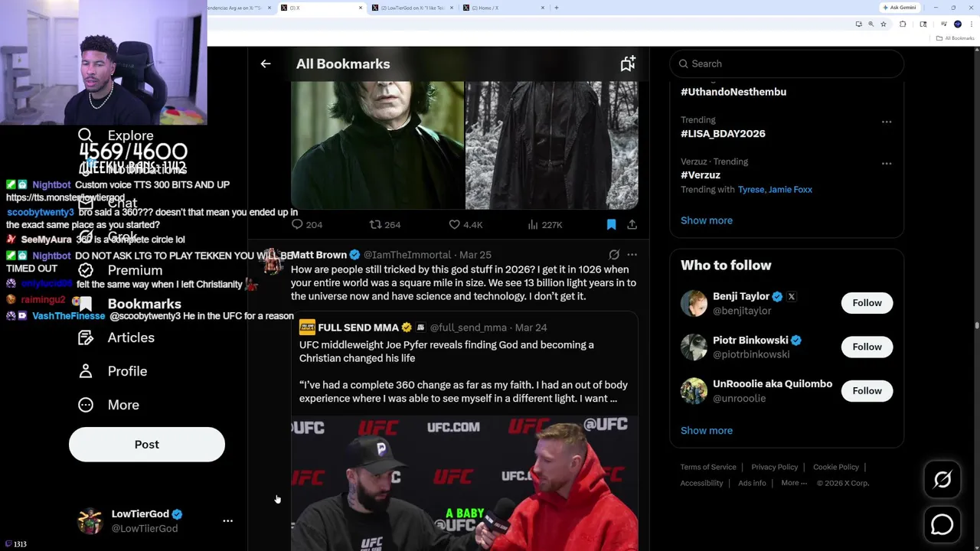The width and height of the screenshot is (980, 551).
Task: Open the page zoom icon in address bar
Action: tap(871, 24)
